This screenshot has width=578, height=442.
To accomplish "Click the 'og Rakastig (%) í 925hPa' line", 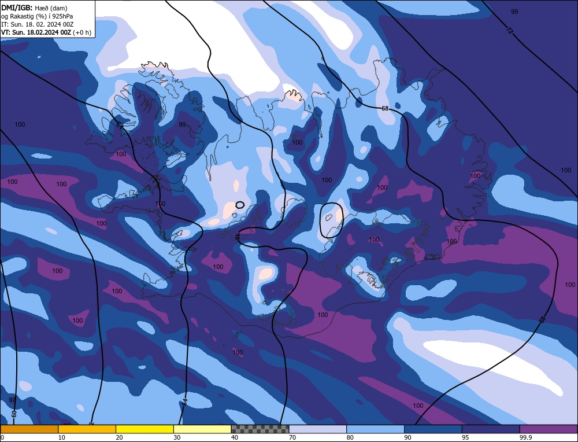I will click(37, 16).
